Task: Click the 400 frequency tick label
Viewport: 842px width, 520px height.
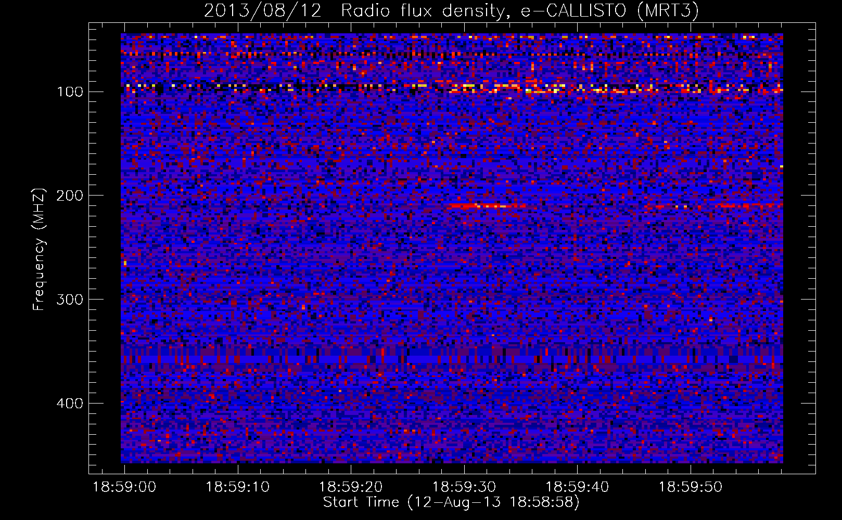Action: [70, 404]
